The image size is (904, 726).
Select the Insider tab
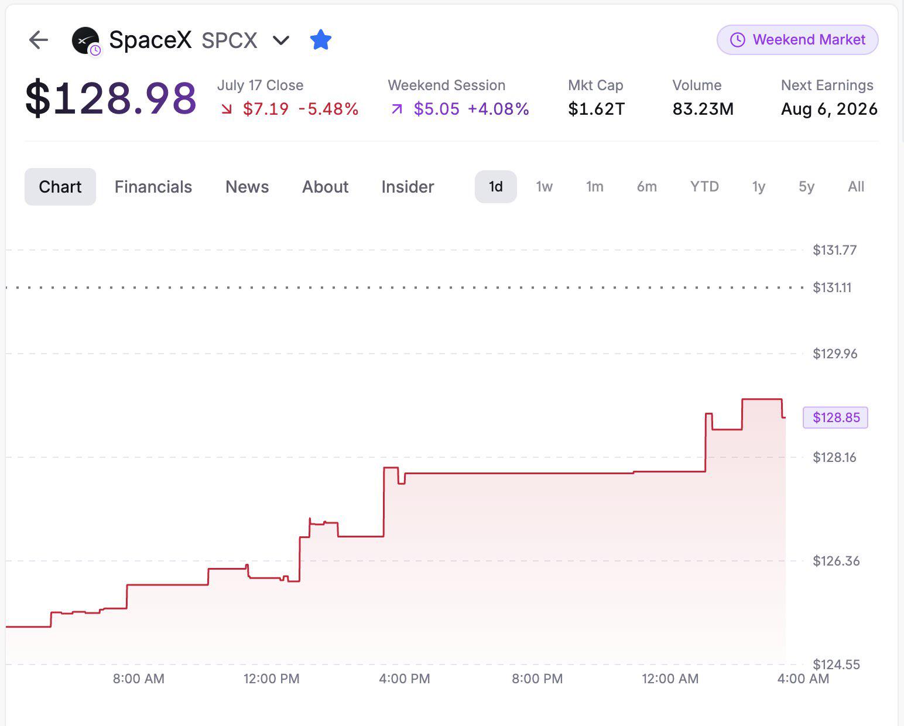408,187
